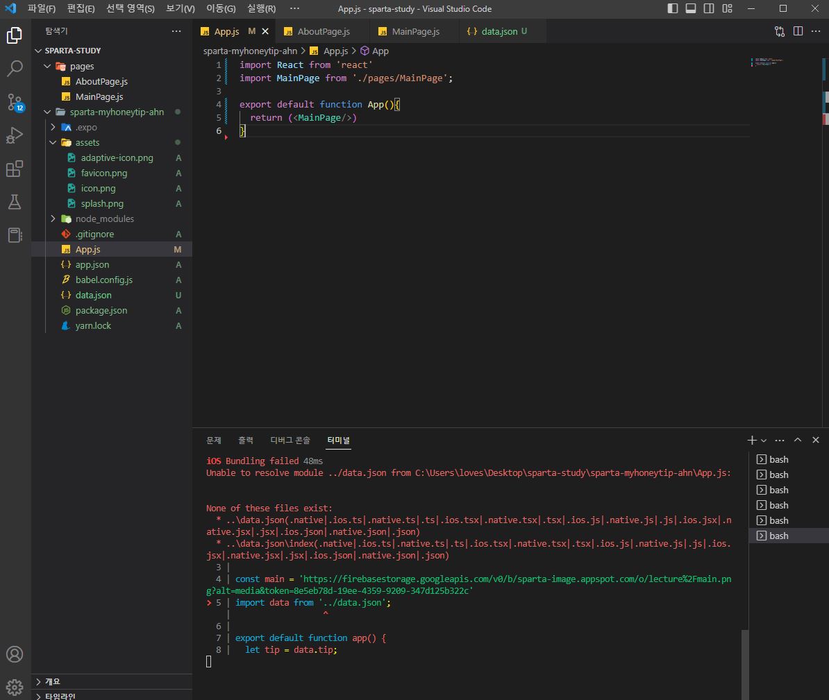Open the Extensions view
This screenshot has height=700, width=829.
tap(15, 169)
